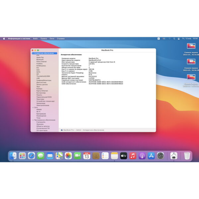Select Карты Ethernet in the sidebar
The image size is (199, 199).
(42, 91)
